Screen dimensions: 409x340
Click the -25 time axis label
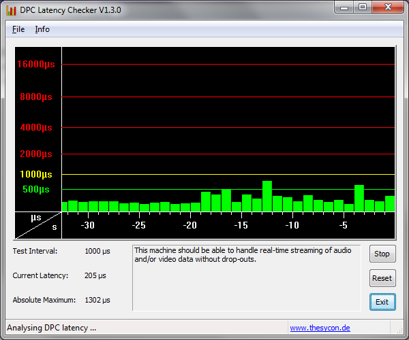(x=139, y=225)
